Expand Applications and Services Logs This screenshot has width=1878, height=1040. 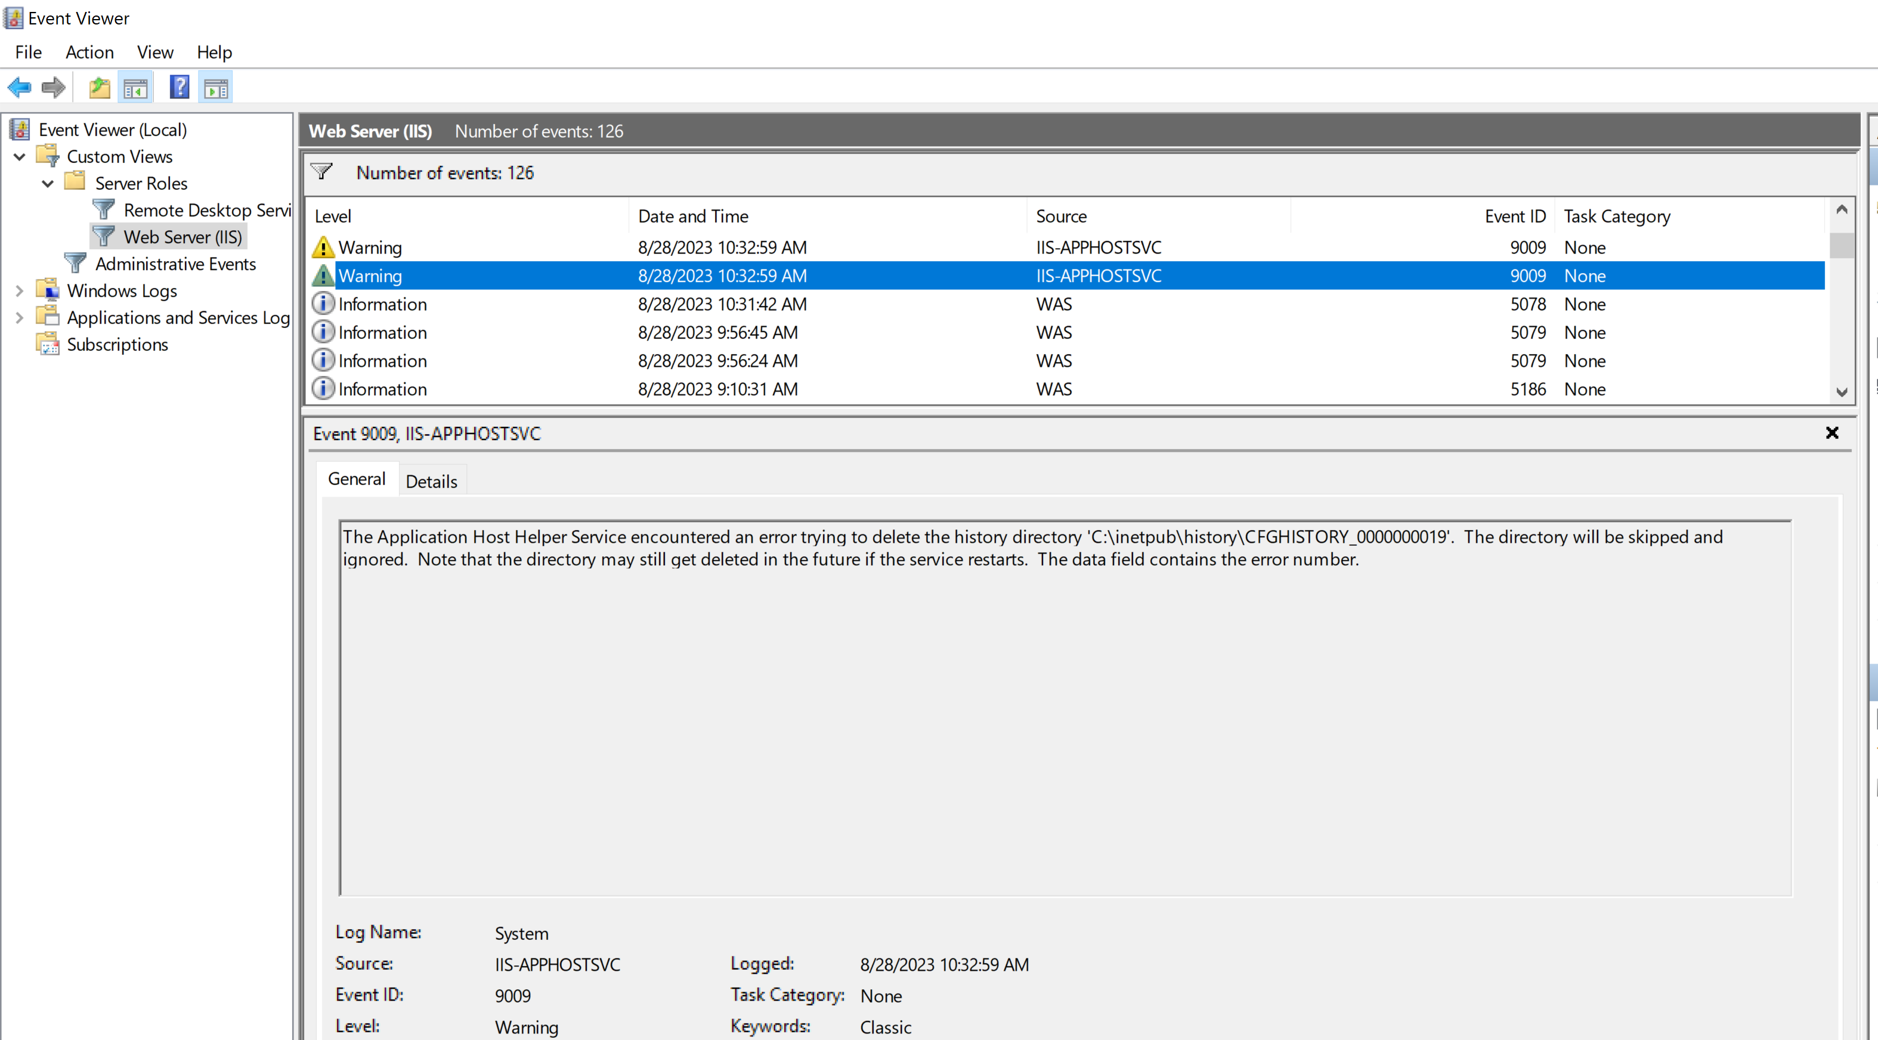18,316
